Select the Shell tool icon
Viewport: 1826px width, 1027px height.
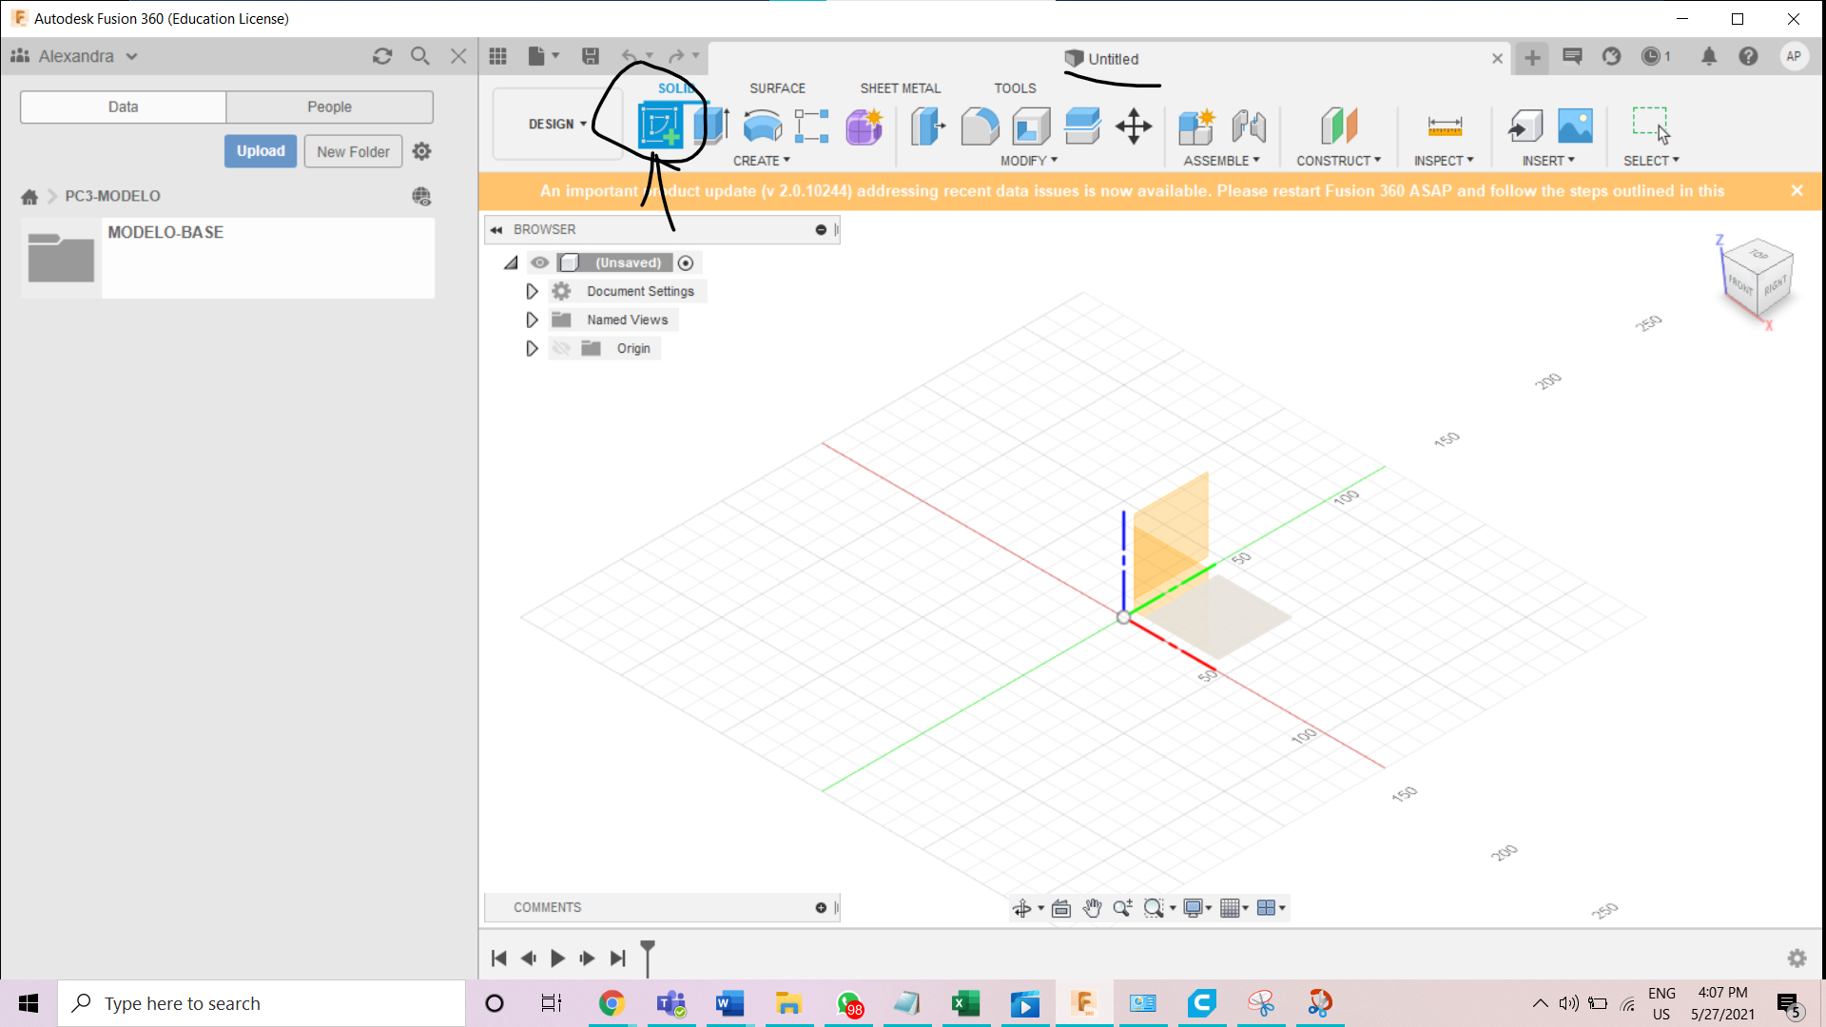pyautogui.click(x=1031, y=126)
